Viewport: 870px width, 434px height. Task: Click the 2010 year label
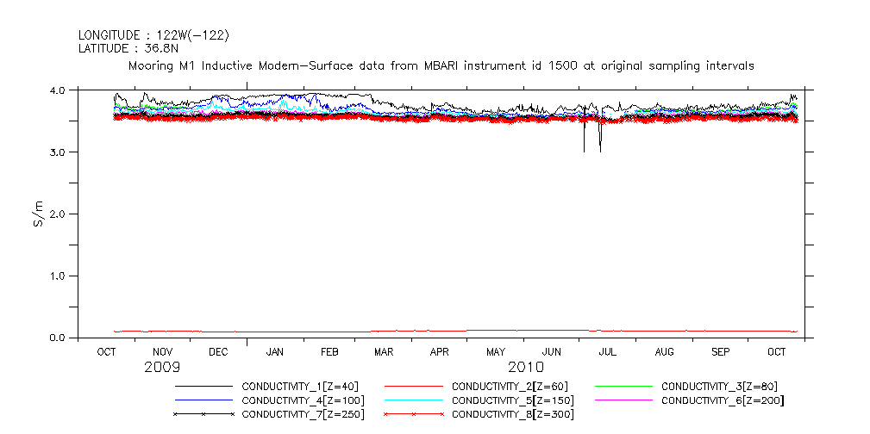(525, 367)
